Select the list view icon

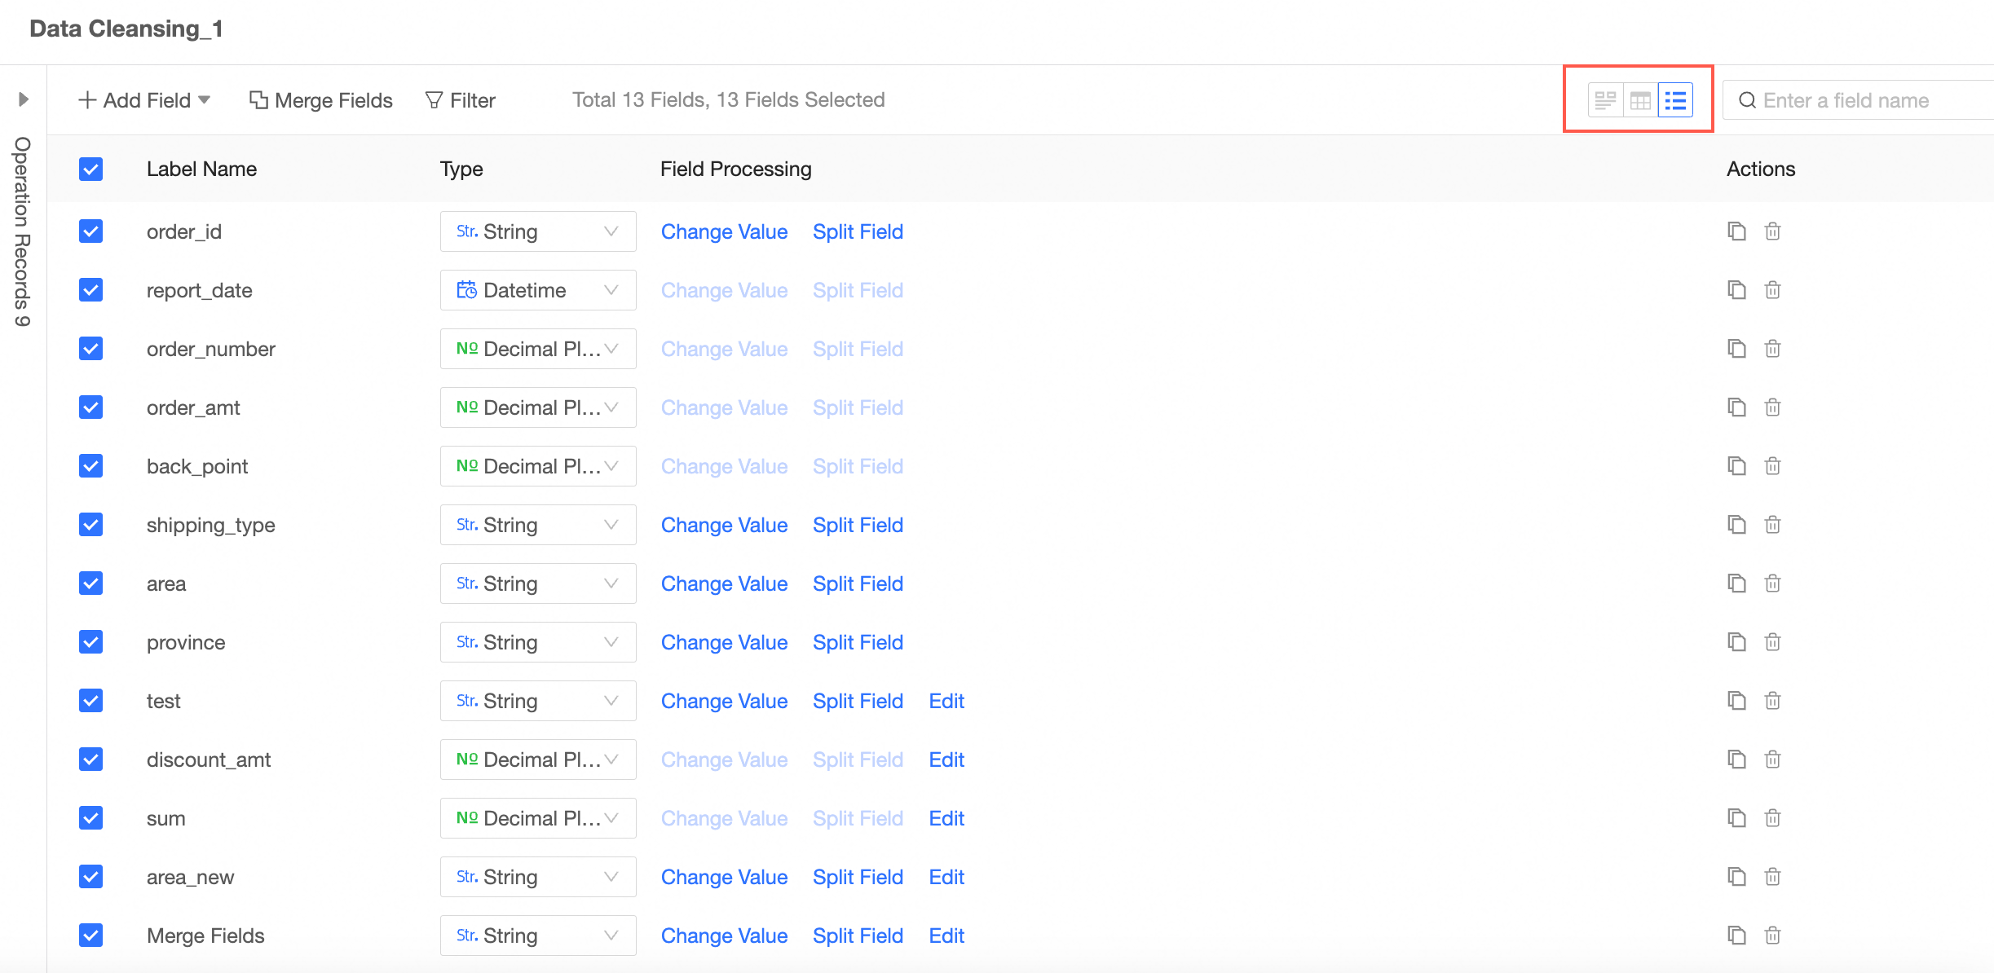pyautogui.click(x=1675, y=100)
